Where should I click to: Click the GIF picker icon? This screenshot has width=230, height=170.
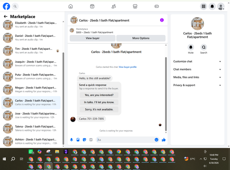click(x=91, y=140)
